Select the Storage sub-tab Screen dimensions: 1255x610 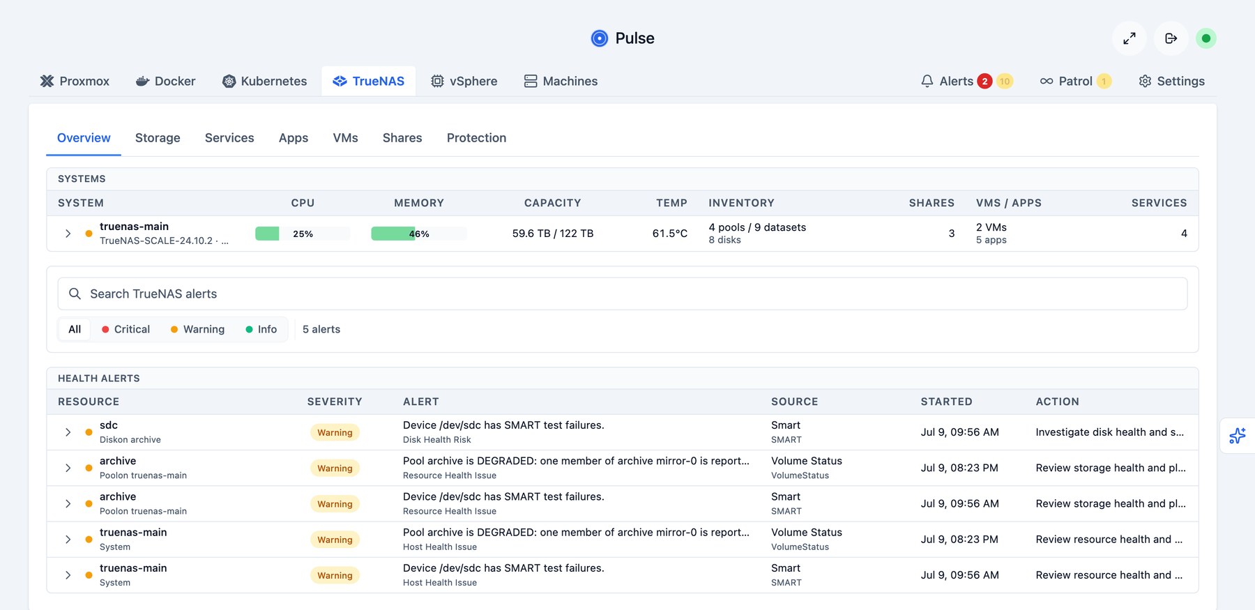158,138
